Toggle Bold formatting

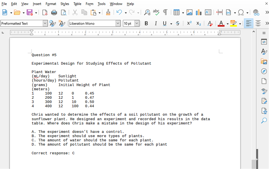[x=146, y=23]
